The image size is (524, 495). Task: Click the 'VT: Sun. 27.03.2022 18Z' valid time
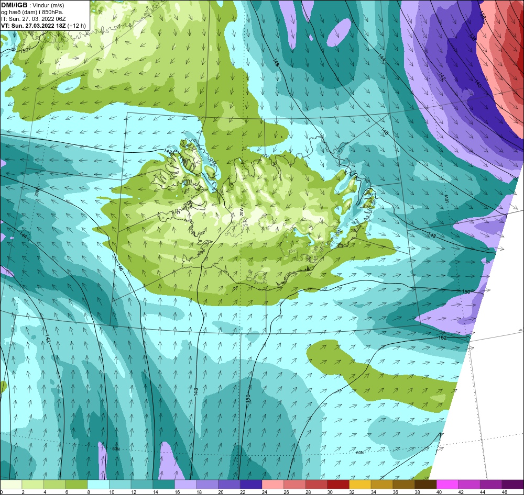(x=34, y=26)
